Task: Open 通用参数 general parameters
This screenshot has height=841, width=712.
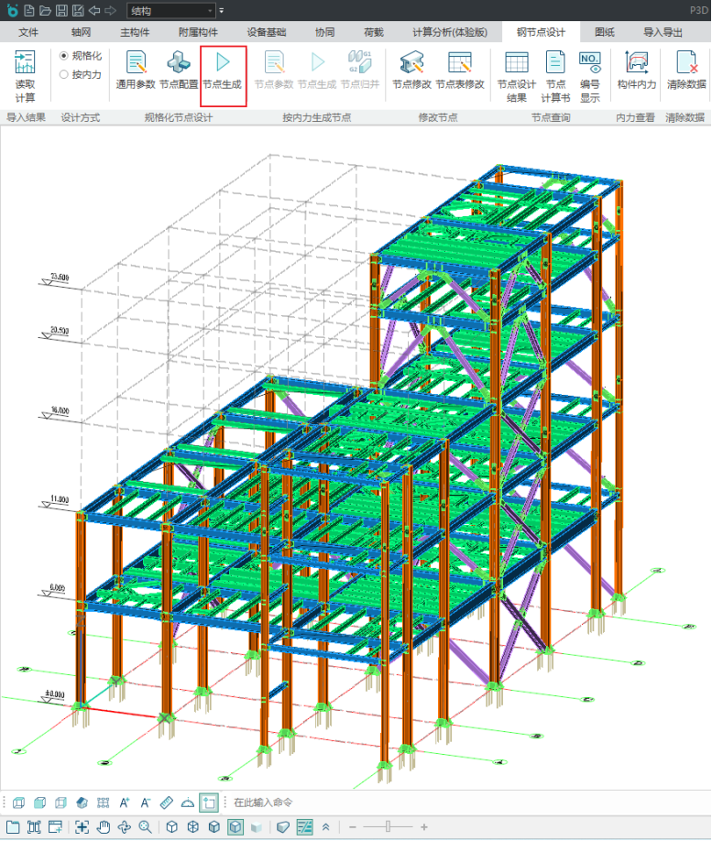Action: (x=136, y=70)
